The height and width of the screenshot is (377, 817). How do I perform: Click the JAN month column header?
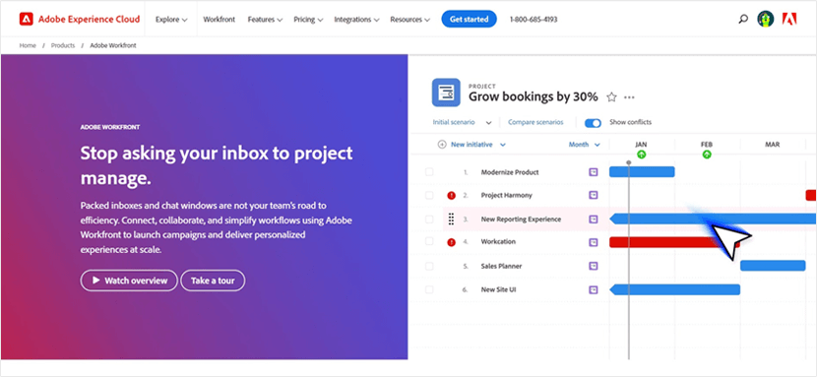[642, 145]
